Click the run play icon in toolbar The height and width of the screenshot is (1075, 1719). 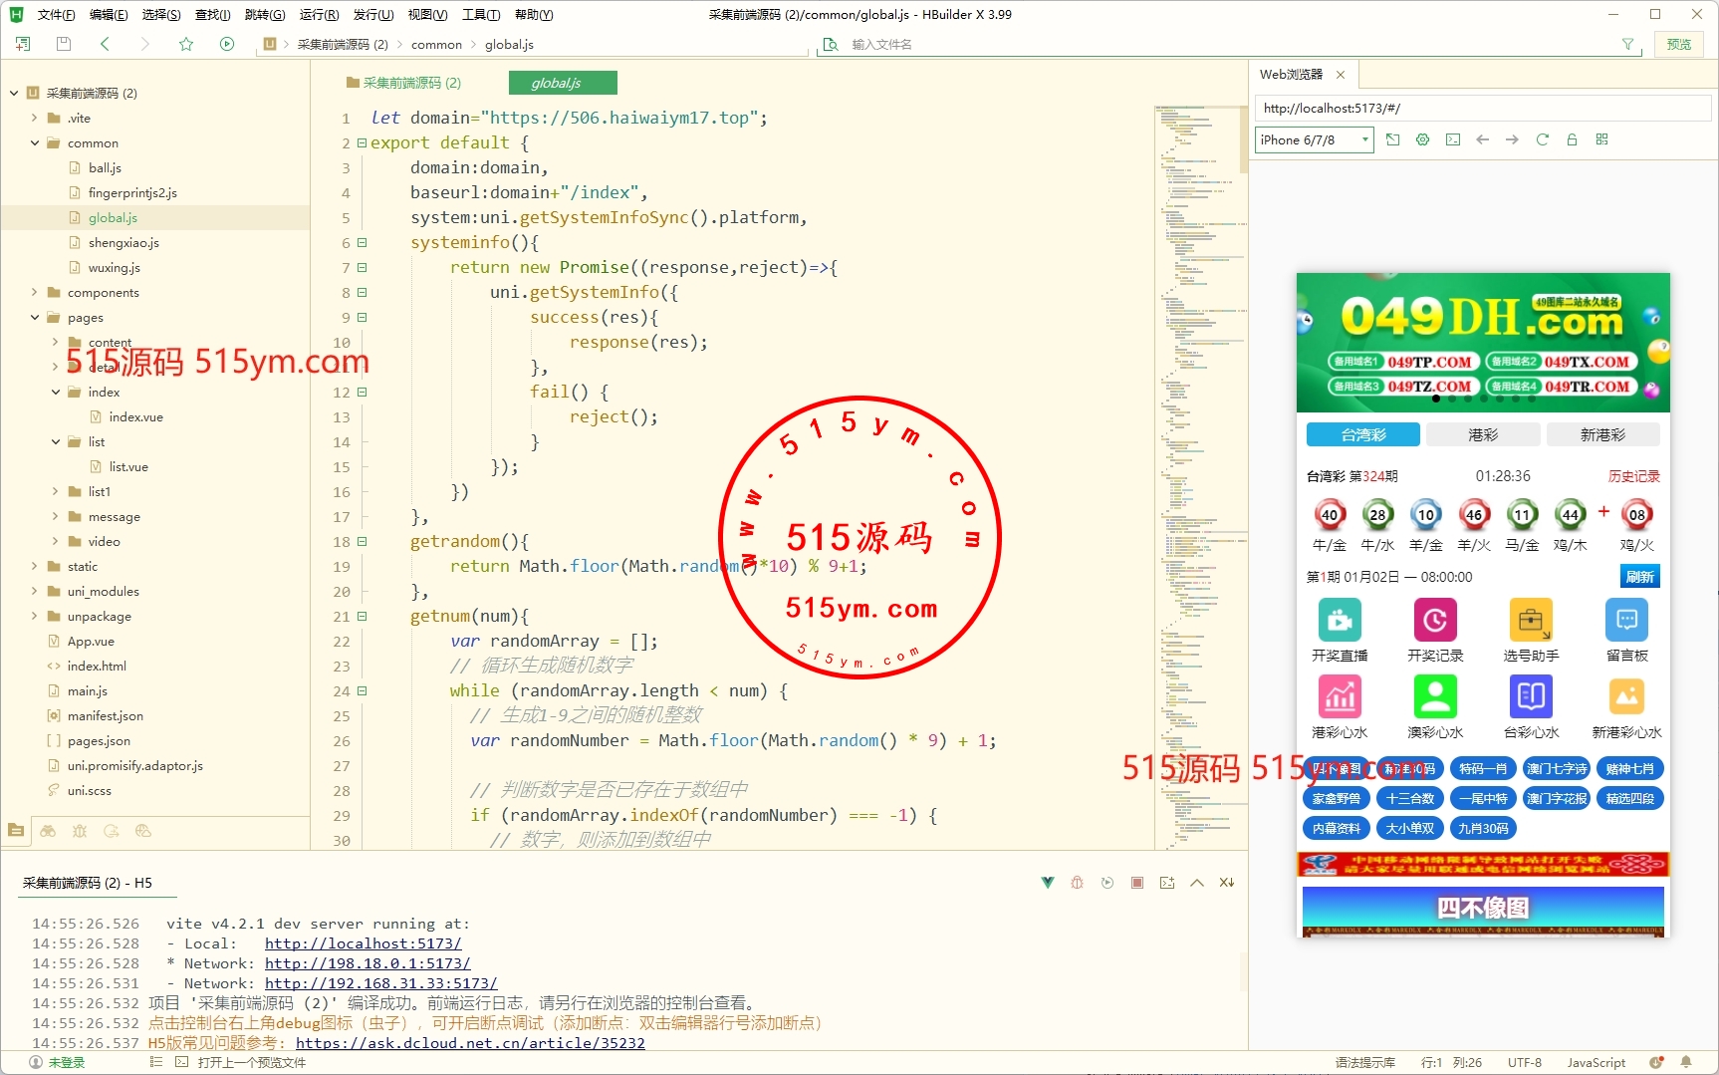coord(227,44)
